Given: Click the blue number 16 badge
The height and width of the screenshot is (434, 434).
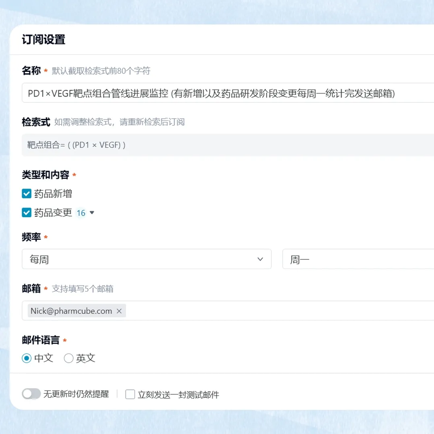Looking at the screenshot, I should (81, 213).
